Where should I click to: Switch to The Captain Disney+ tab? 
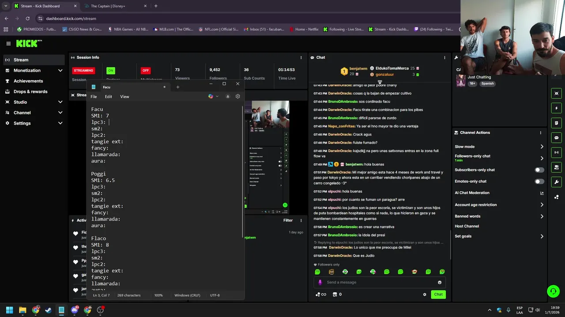[x=116, y=6]
